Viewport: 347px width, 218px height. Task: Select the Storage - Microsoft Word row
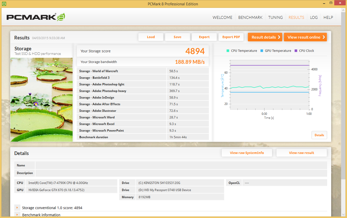click(143, 117)
